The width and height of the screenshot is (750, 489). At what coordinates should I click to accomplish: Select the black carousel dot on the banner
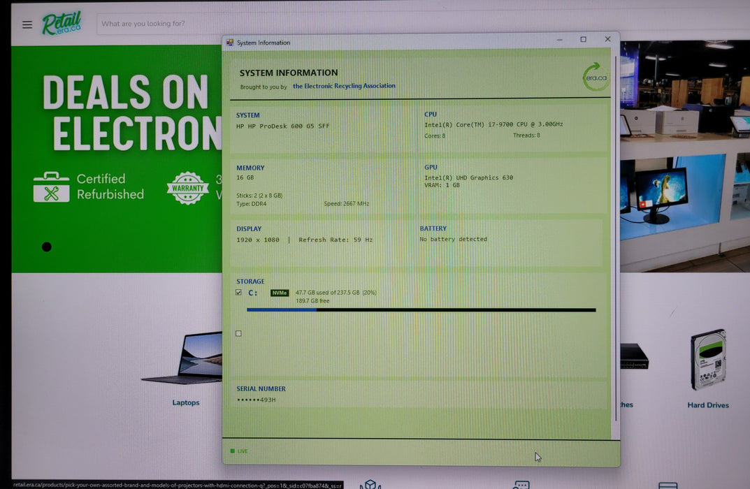[46, 247]
